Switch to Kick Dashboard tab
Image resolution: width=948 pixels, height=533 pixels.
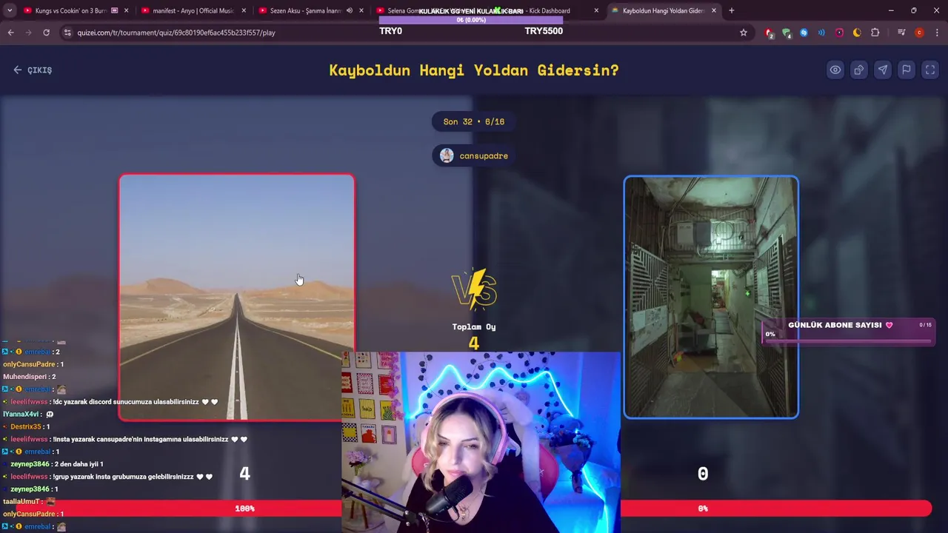click(x=548, y=10)
